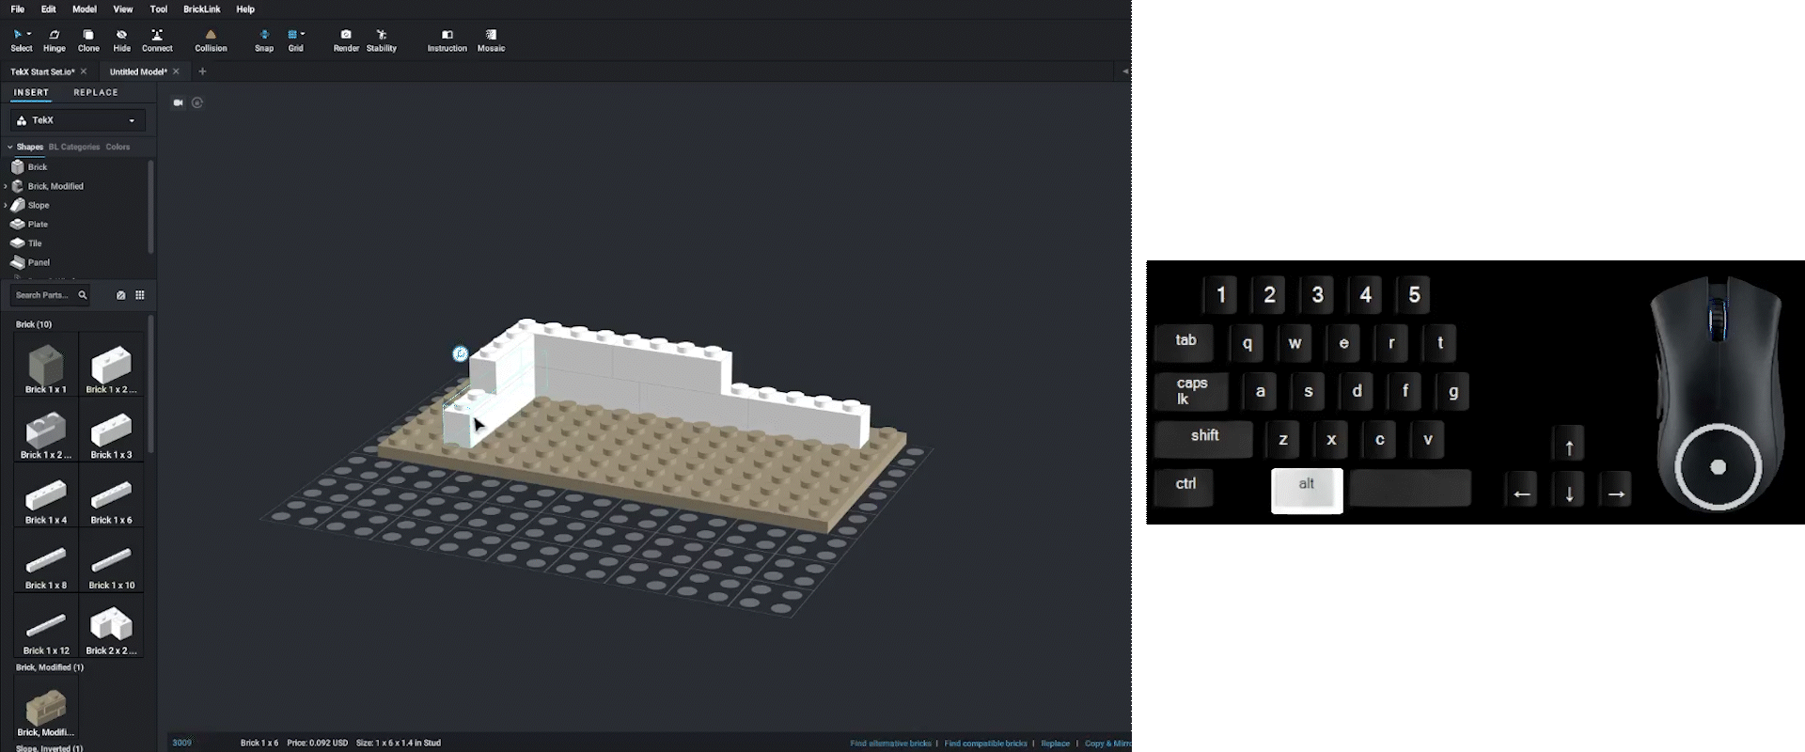Switch to Untitled Model tab
Image resolution: width=1805 pixels, height=752 pixels.
tap(137, 71)
